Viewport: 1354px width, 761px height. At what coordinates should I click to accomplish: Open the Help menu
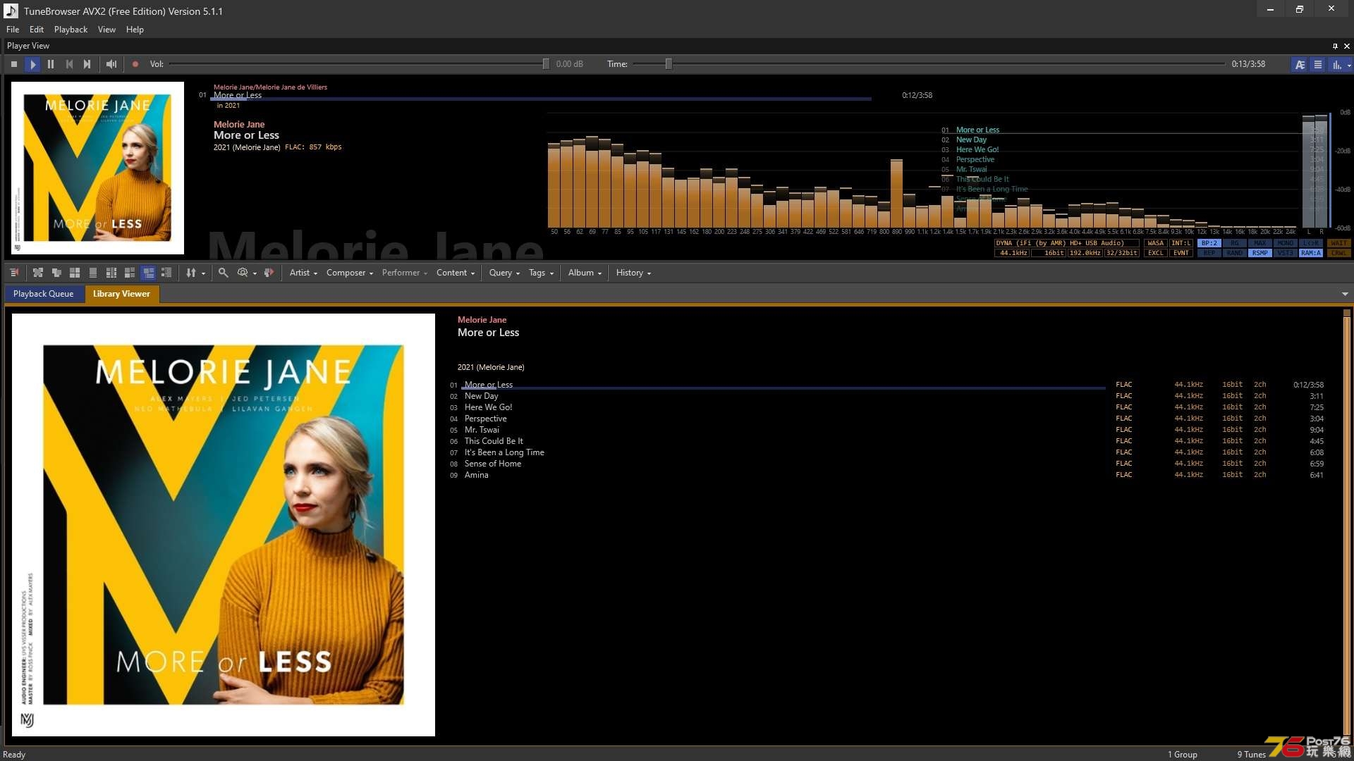[x=135, y=30]
